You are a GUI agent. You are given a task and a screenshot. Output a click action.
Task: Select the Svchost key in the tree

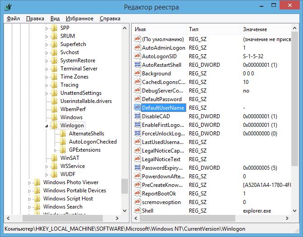click(69, 52)
